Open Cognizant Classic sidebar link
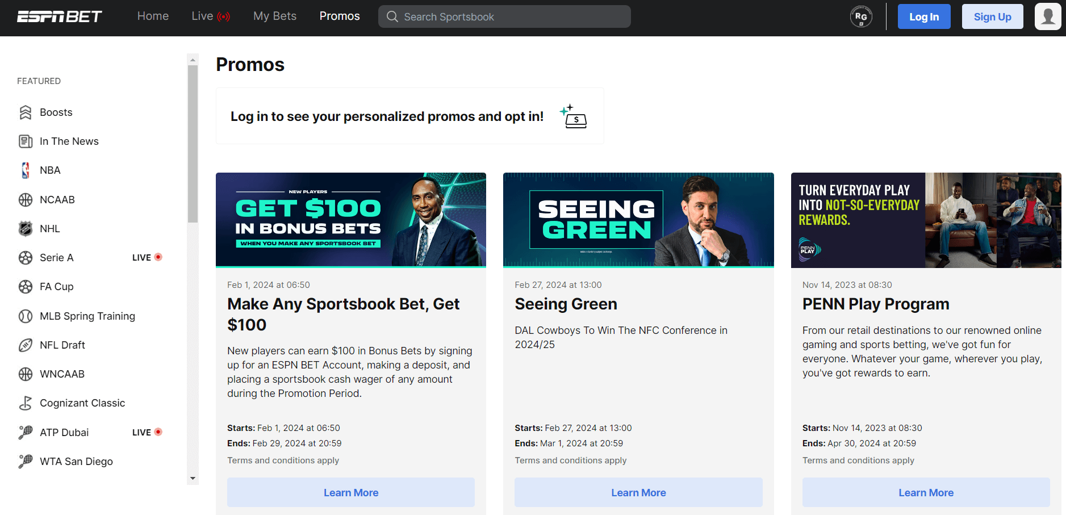Image resolution: width=1066 pixels, height=515 pixels. tap(82, 403)
